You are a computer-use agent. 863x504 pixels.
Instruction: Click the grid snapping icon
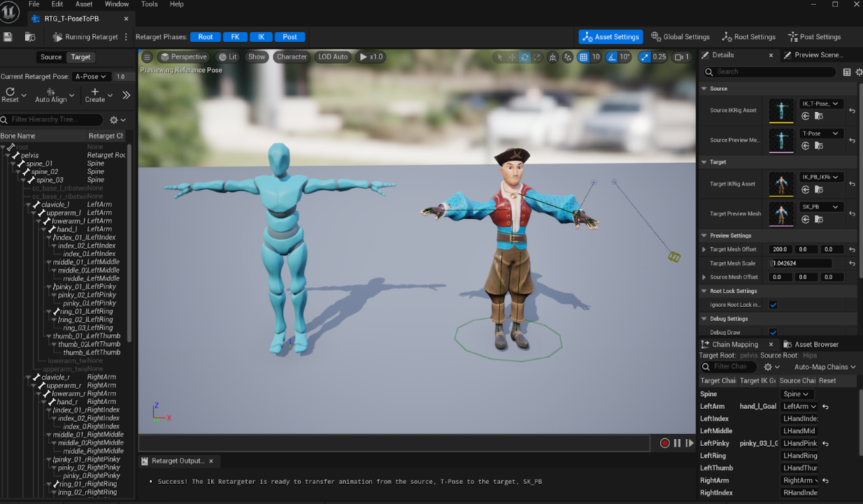point(583,57)
